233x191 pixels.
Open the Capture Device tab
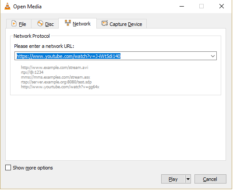[x=122, y=24]
